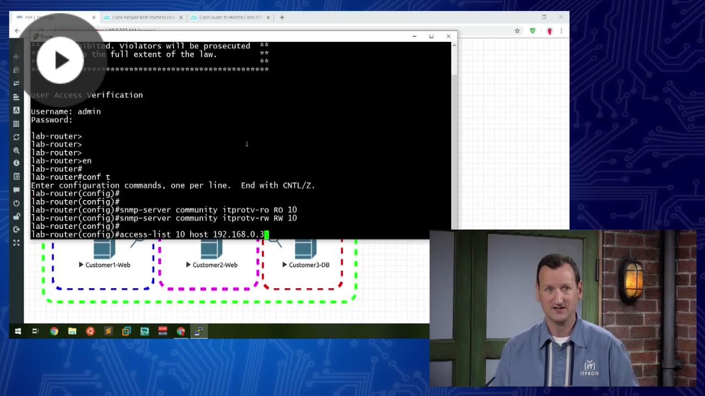Click the power icon in sidebar
The width and height of the screenshot is (705, 396).
point(16,202)
